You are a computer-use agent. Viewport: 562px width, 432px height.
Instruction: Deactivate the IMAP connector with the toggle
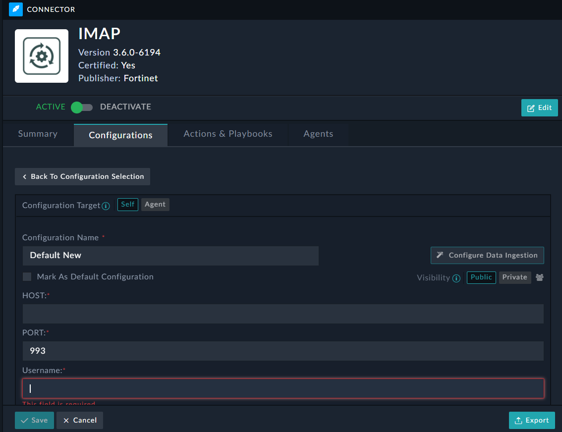point(81,107)
